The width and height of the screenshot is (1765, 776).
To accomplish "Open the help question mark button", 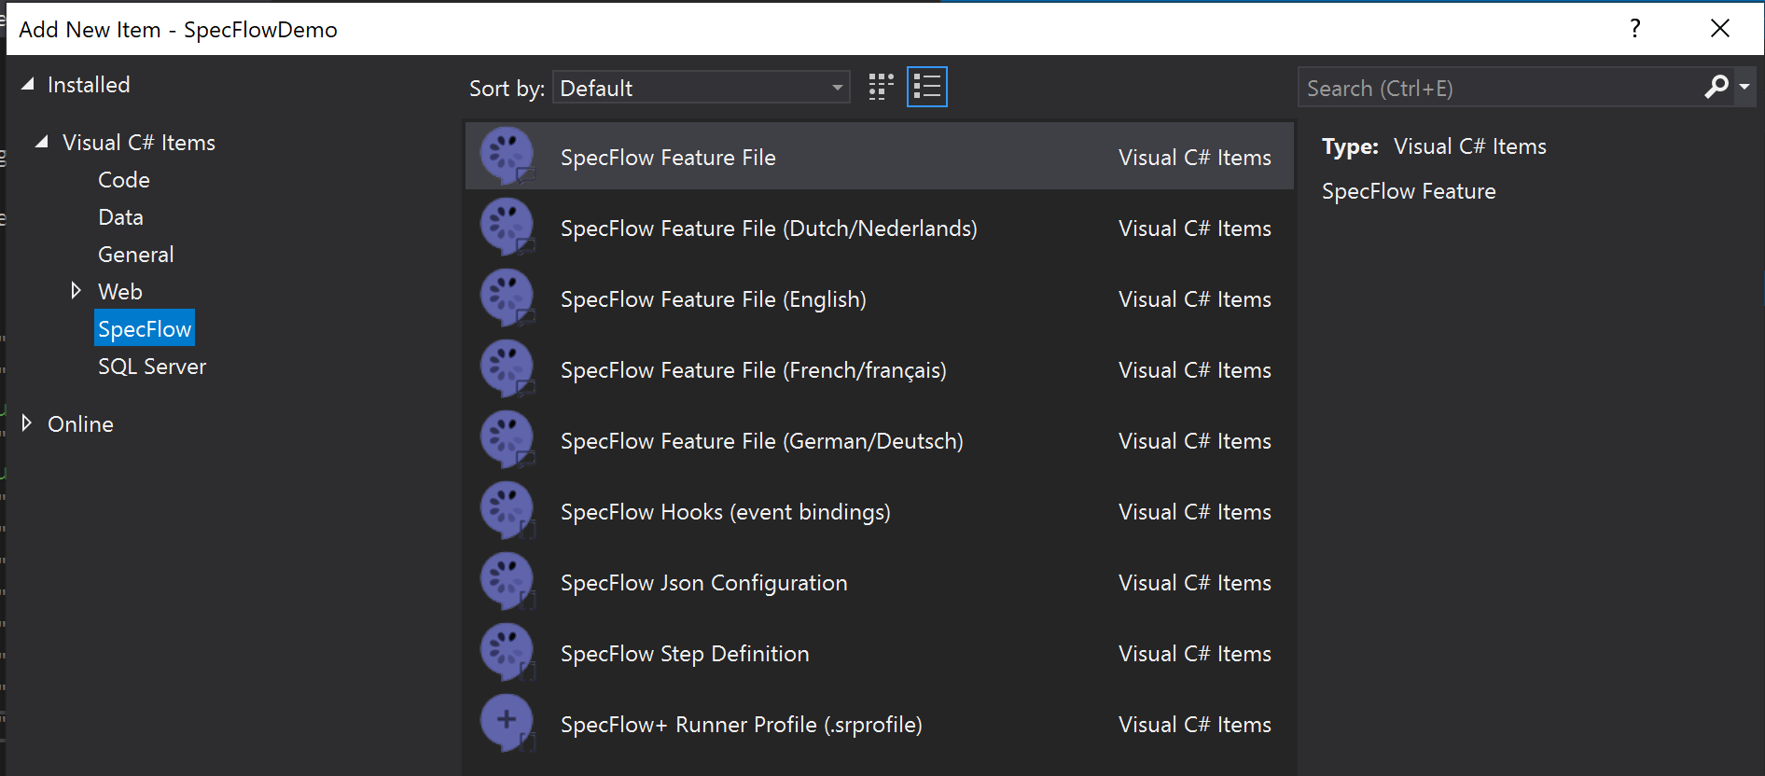I will click(x=1635, y=28).
